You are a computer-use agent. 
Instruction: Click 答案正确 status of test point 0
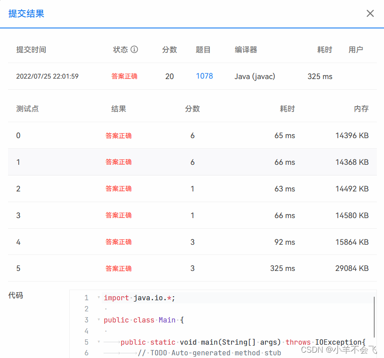[x=119, y=135]
